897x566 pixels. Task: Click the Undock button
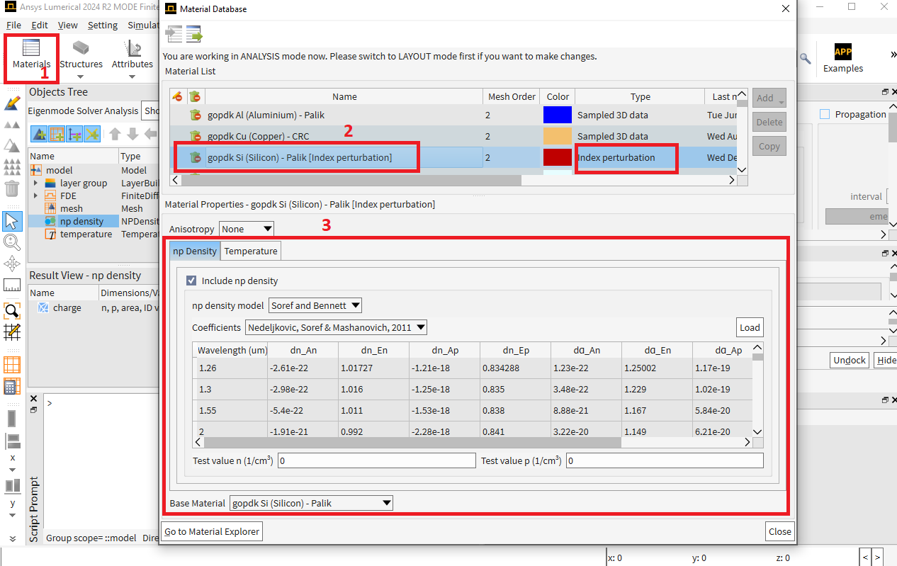(850, 360)
